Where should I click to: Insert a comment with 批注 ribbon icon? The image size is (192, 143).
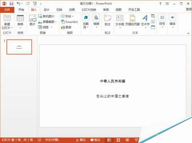[108, 20]
